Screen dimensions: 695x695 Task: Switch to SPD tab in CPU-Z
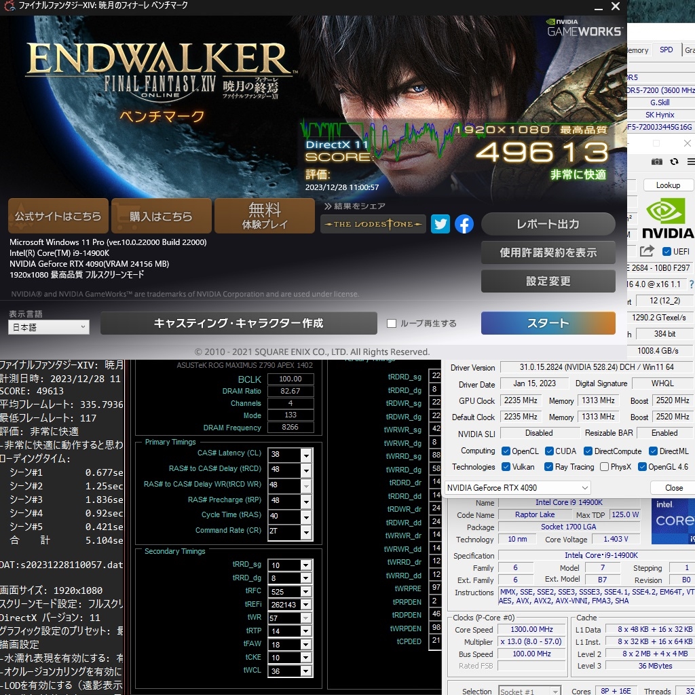(x=666, y=50)
